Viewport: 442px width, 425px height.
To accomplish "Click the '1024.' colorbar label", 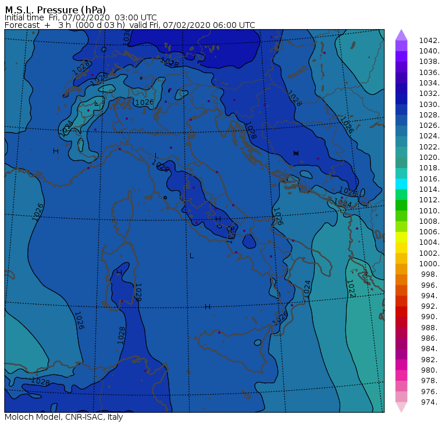I will pos(429,136).
